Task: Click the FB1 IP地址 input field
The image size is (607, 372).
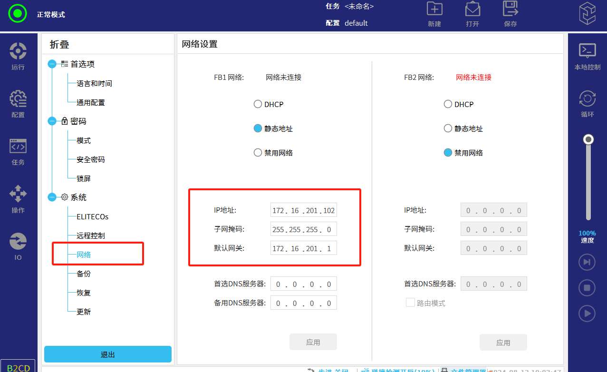Action: pos(303,210)
